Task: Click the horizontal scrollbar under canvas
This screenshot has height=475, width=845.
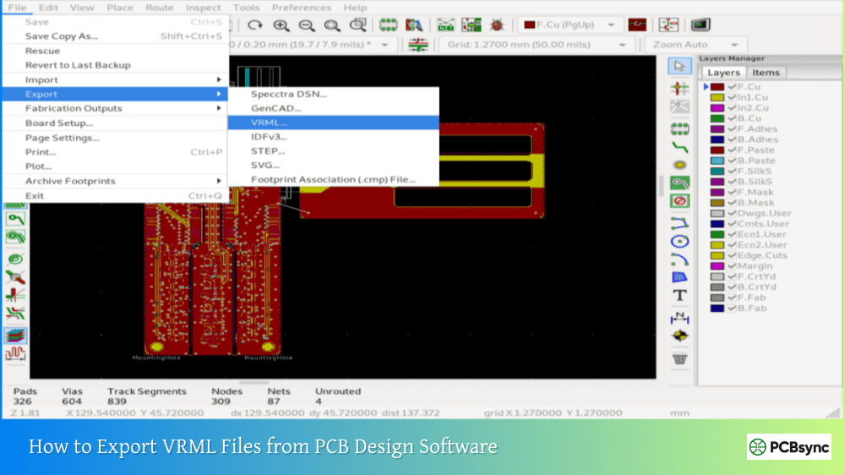Action: point(253,382)
